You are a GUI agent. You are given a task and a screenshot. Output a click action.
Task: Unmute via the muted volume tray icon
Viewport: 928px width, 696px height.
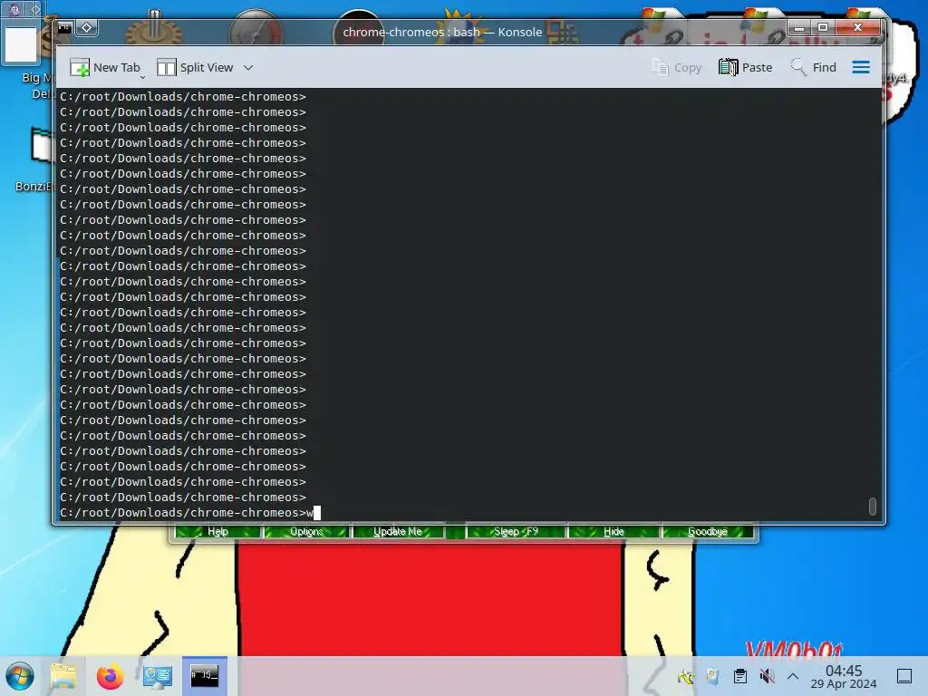(767, 676)
